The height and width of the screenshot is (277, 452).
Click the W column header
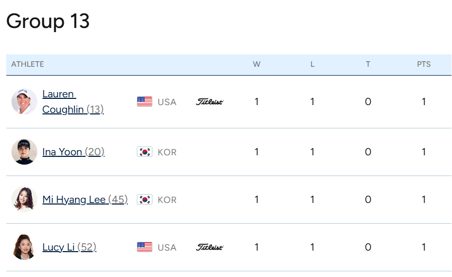[257, 64]
